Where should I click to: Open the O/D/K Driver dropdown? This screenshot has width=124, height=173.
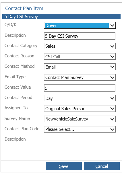[80, 25]
